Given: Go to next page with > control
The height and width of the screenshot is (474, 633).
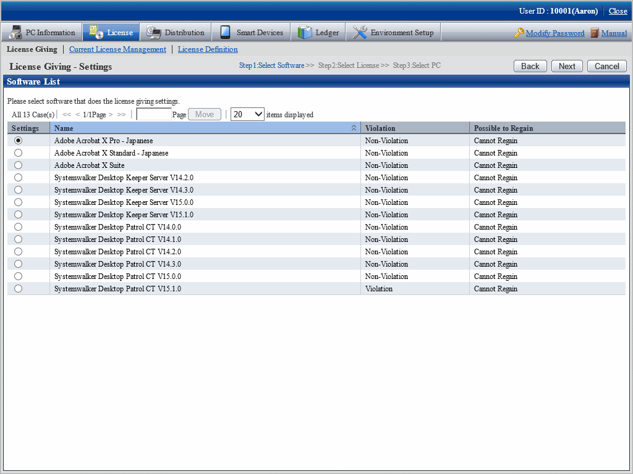Looking at the screenshot, I should pyautogui.click(x=111, y=114).
